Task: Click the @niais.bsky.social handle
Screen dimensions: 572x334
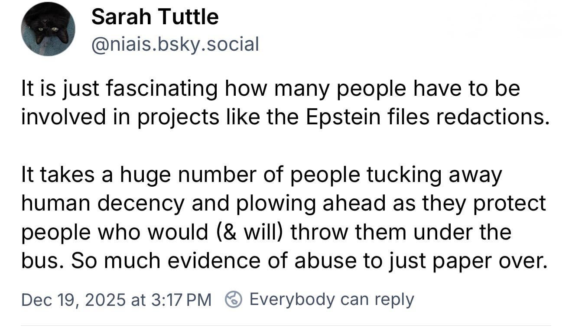Action: [175, 44]
